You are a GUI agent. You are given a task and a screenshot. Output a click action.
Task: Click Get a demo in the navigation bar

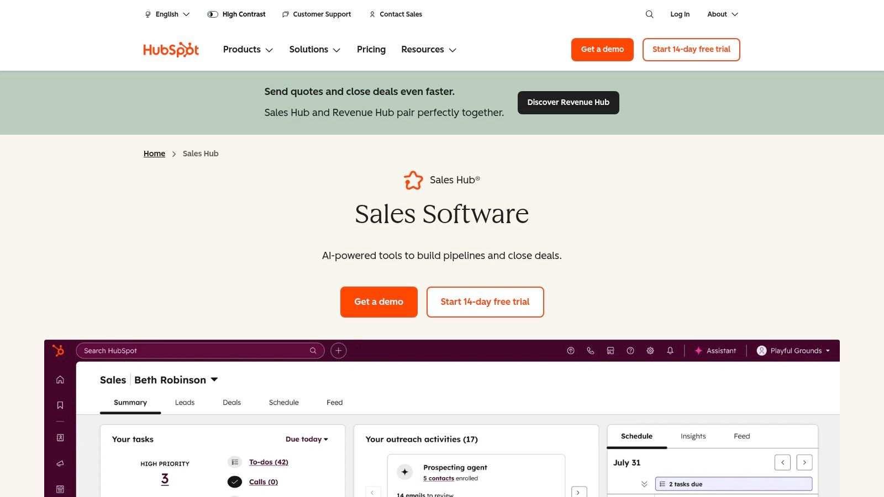[602, 50]
